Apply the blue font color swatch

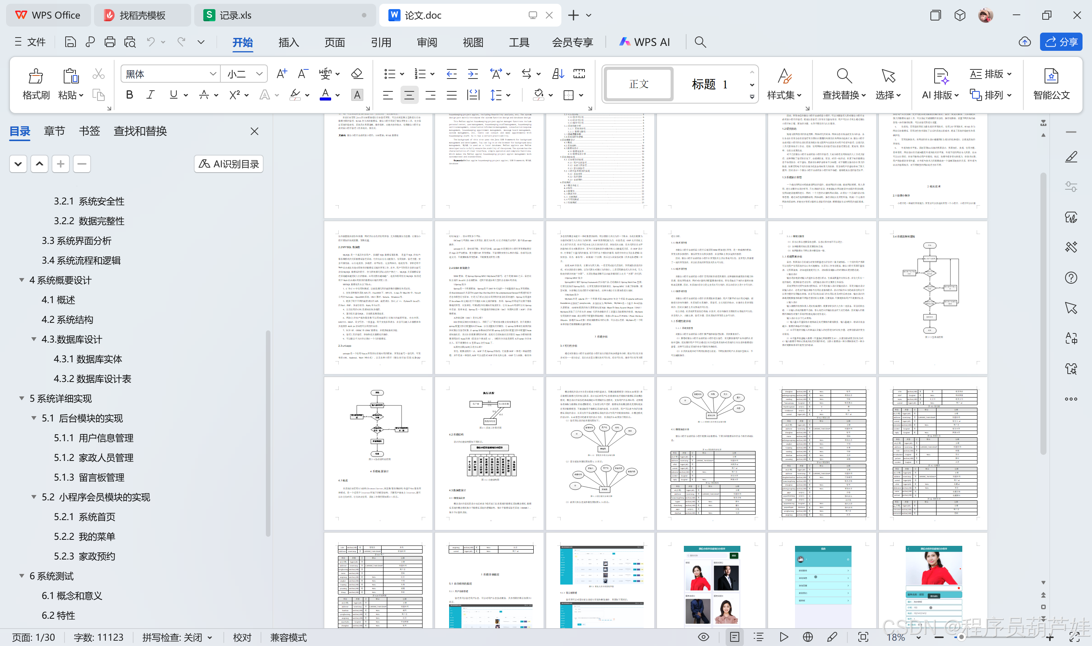[325, 94]
